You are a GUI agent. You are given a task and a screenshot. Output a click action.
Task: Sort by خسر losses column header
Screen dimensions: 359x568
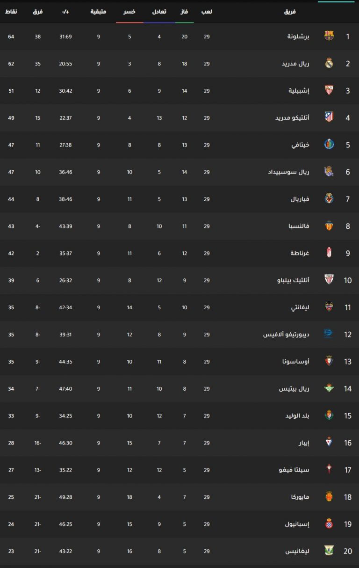(x=129, y=11)
